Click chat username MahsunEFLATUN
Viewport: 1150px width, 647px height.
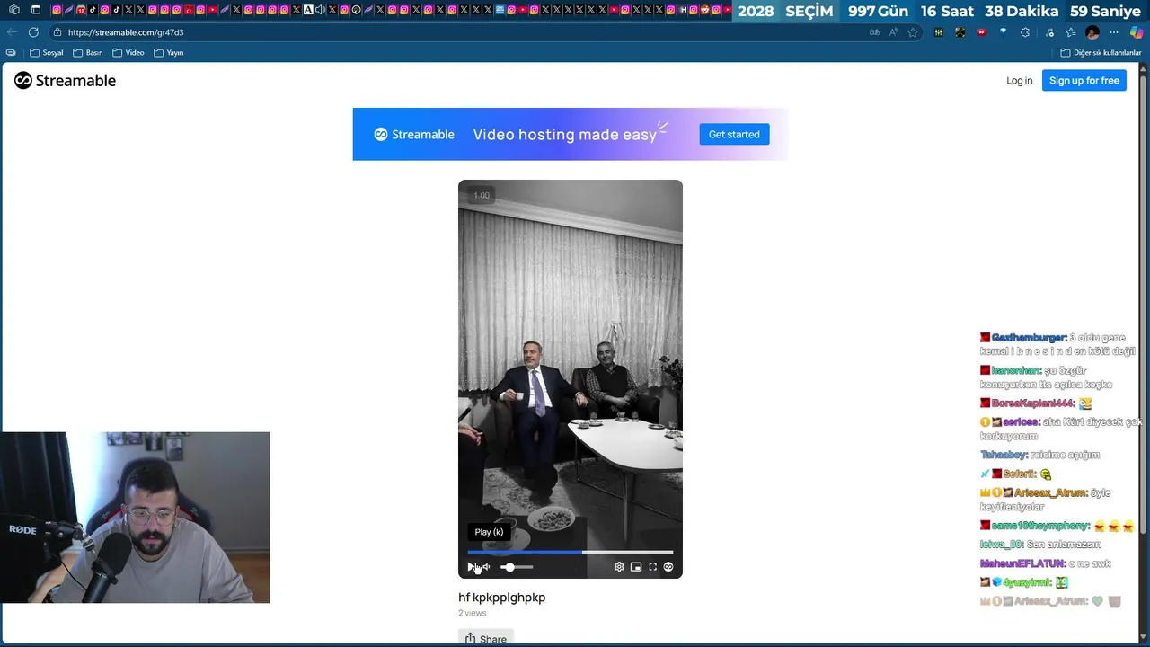(1022, 563)
